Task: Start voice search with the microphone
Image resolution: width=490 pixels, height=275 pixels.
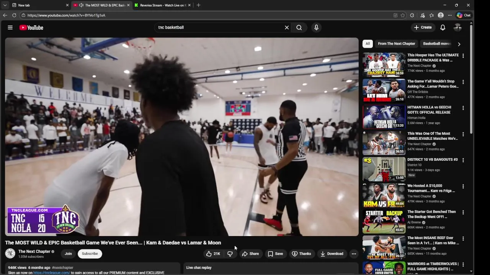Action: coord(316,27)
